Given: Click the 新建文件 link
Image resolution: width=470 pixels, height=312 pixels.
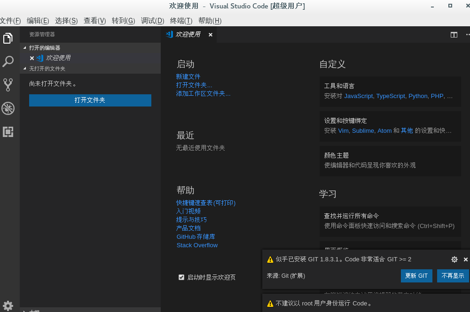Looking at the screenshot, I should coord(188,76).
